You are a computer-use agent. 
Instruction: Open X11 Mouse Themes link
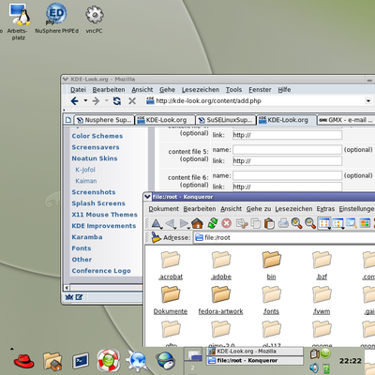(104, 215)
